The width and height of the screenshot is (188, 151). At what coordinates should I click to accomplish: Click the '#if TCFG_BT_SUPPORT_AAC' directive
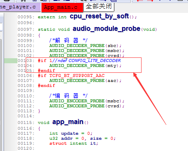71,76
